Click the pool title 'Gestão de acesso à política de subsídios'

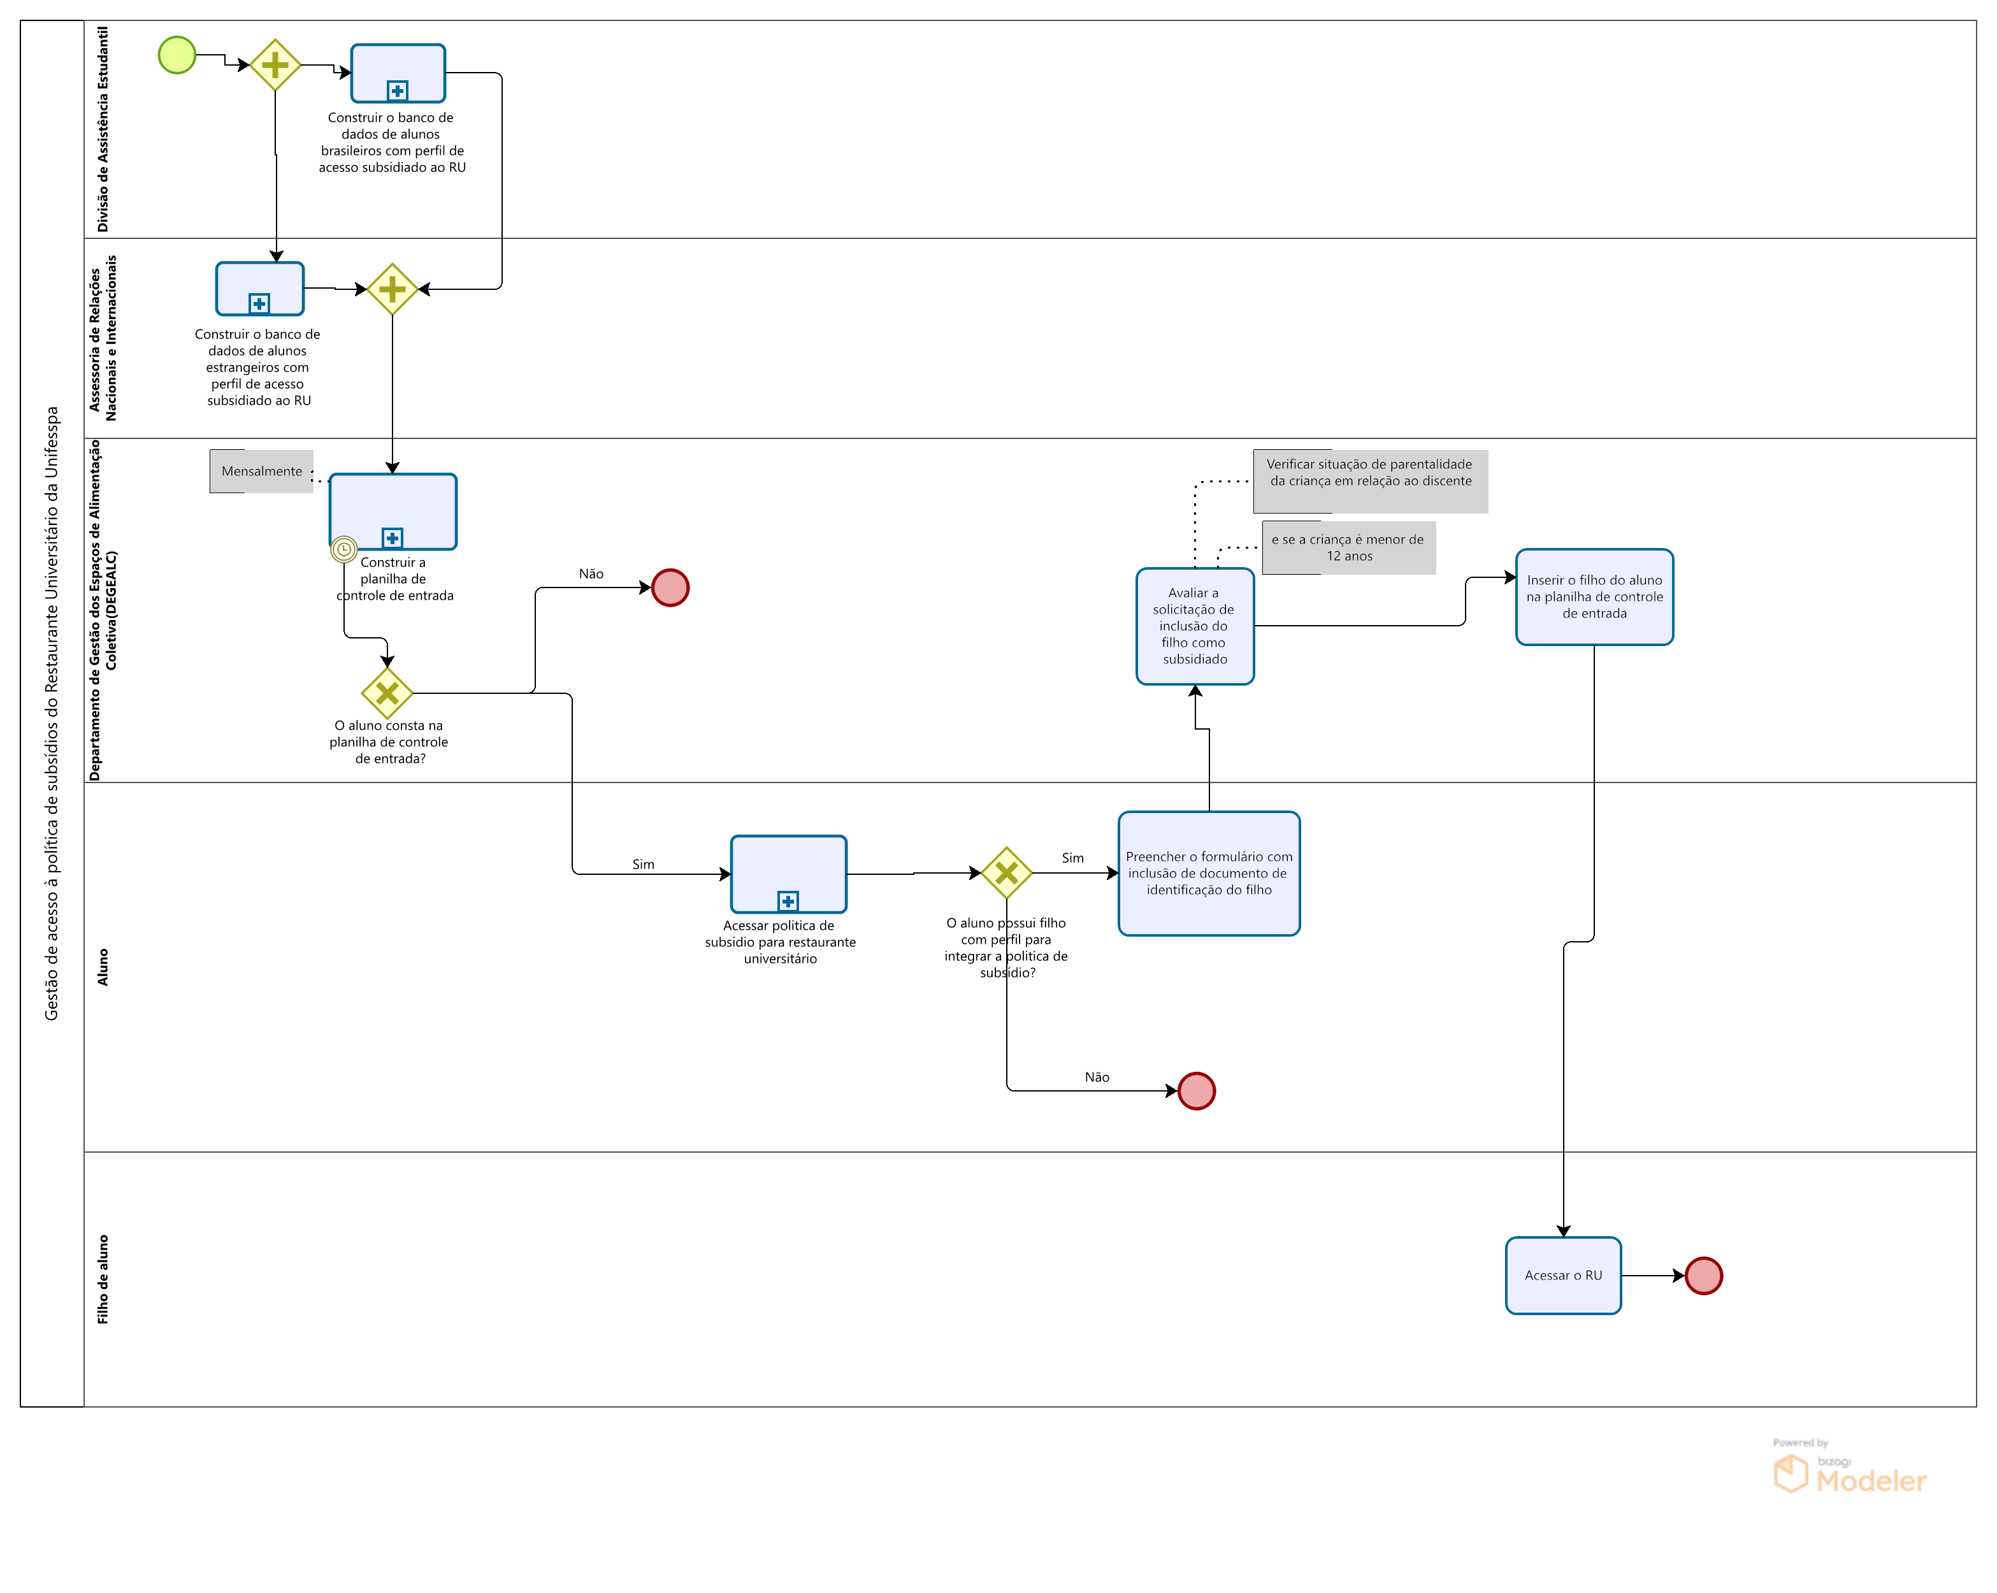52,713
